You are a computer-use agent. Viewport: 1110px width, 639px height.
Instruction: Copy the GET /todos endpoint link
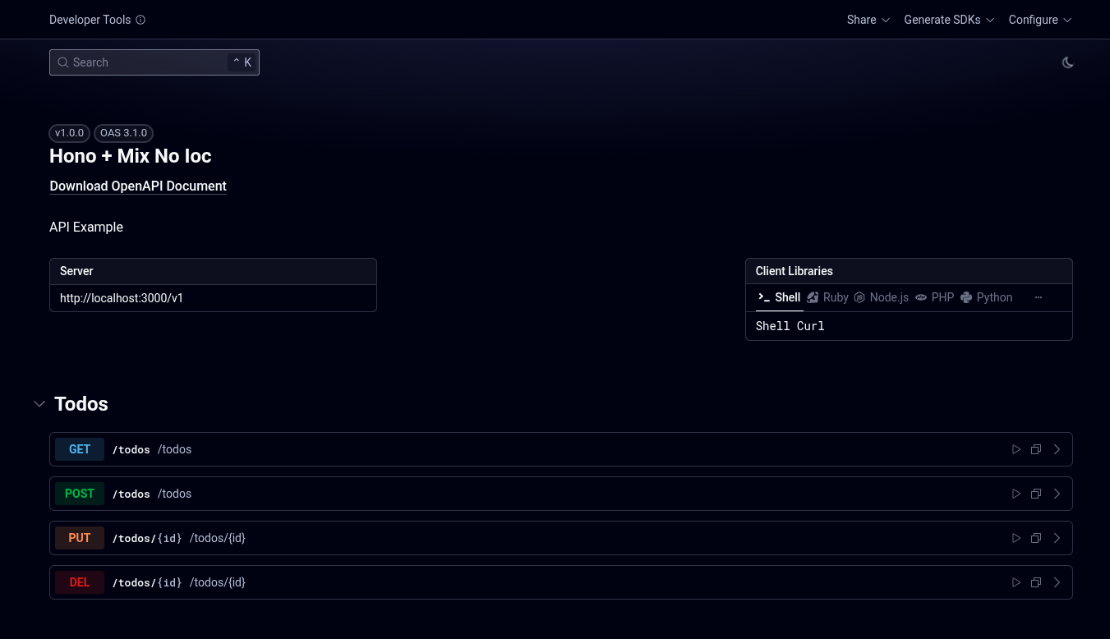click(1036, 449)
